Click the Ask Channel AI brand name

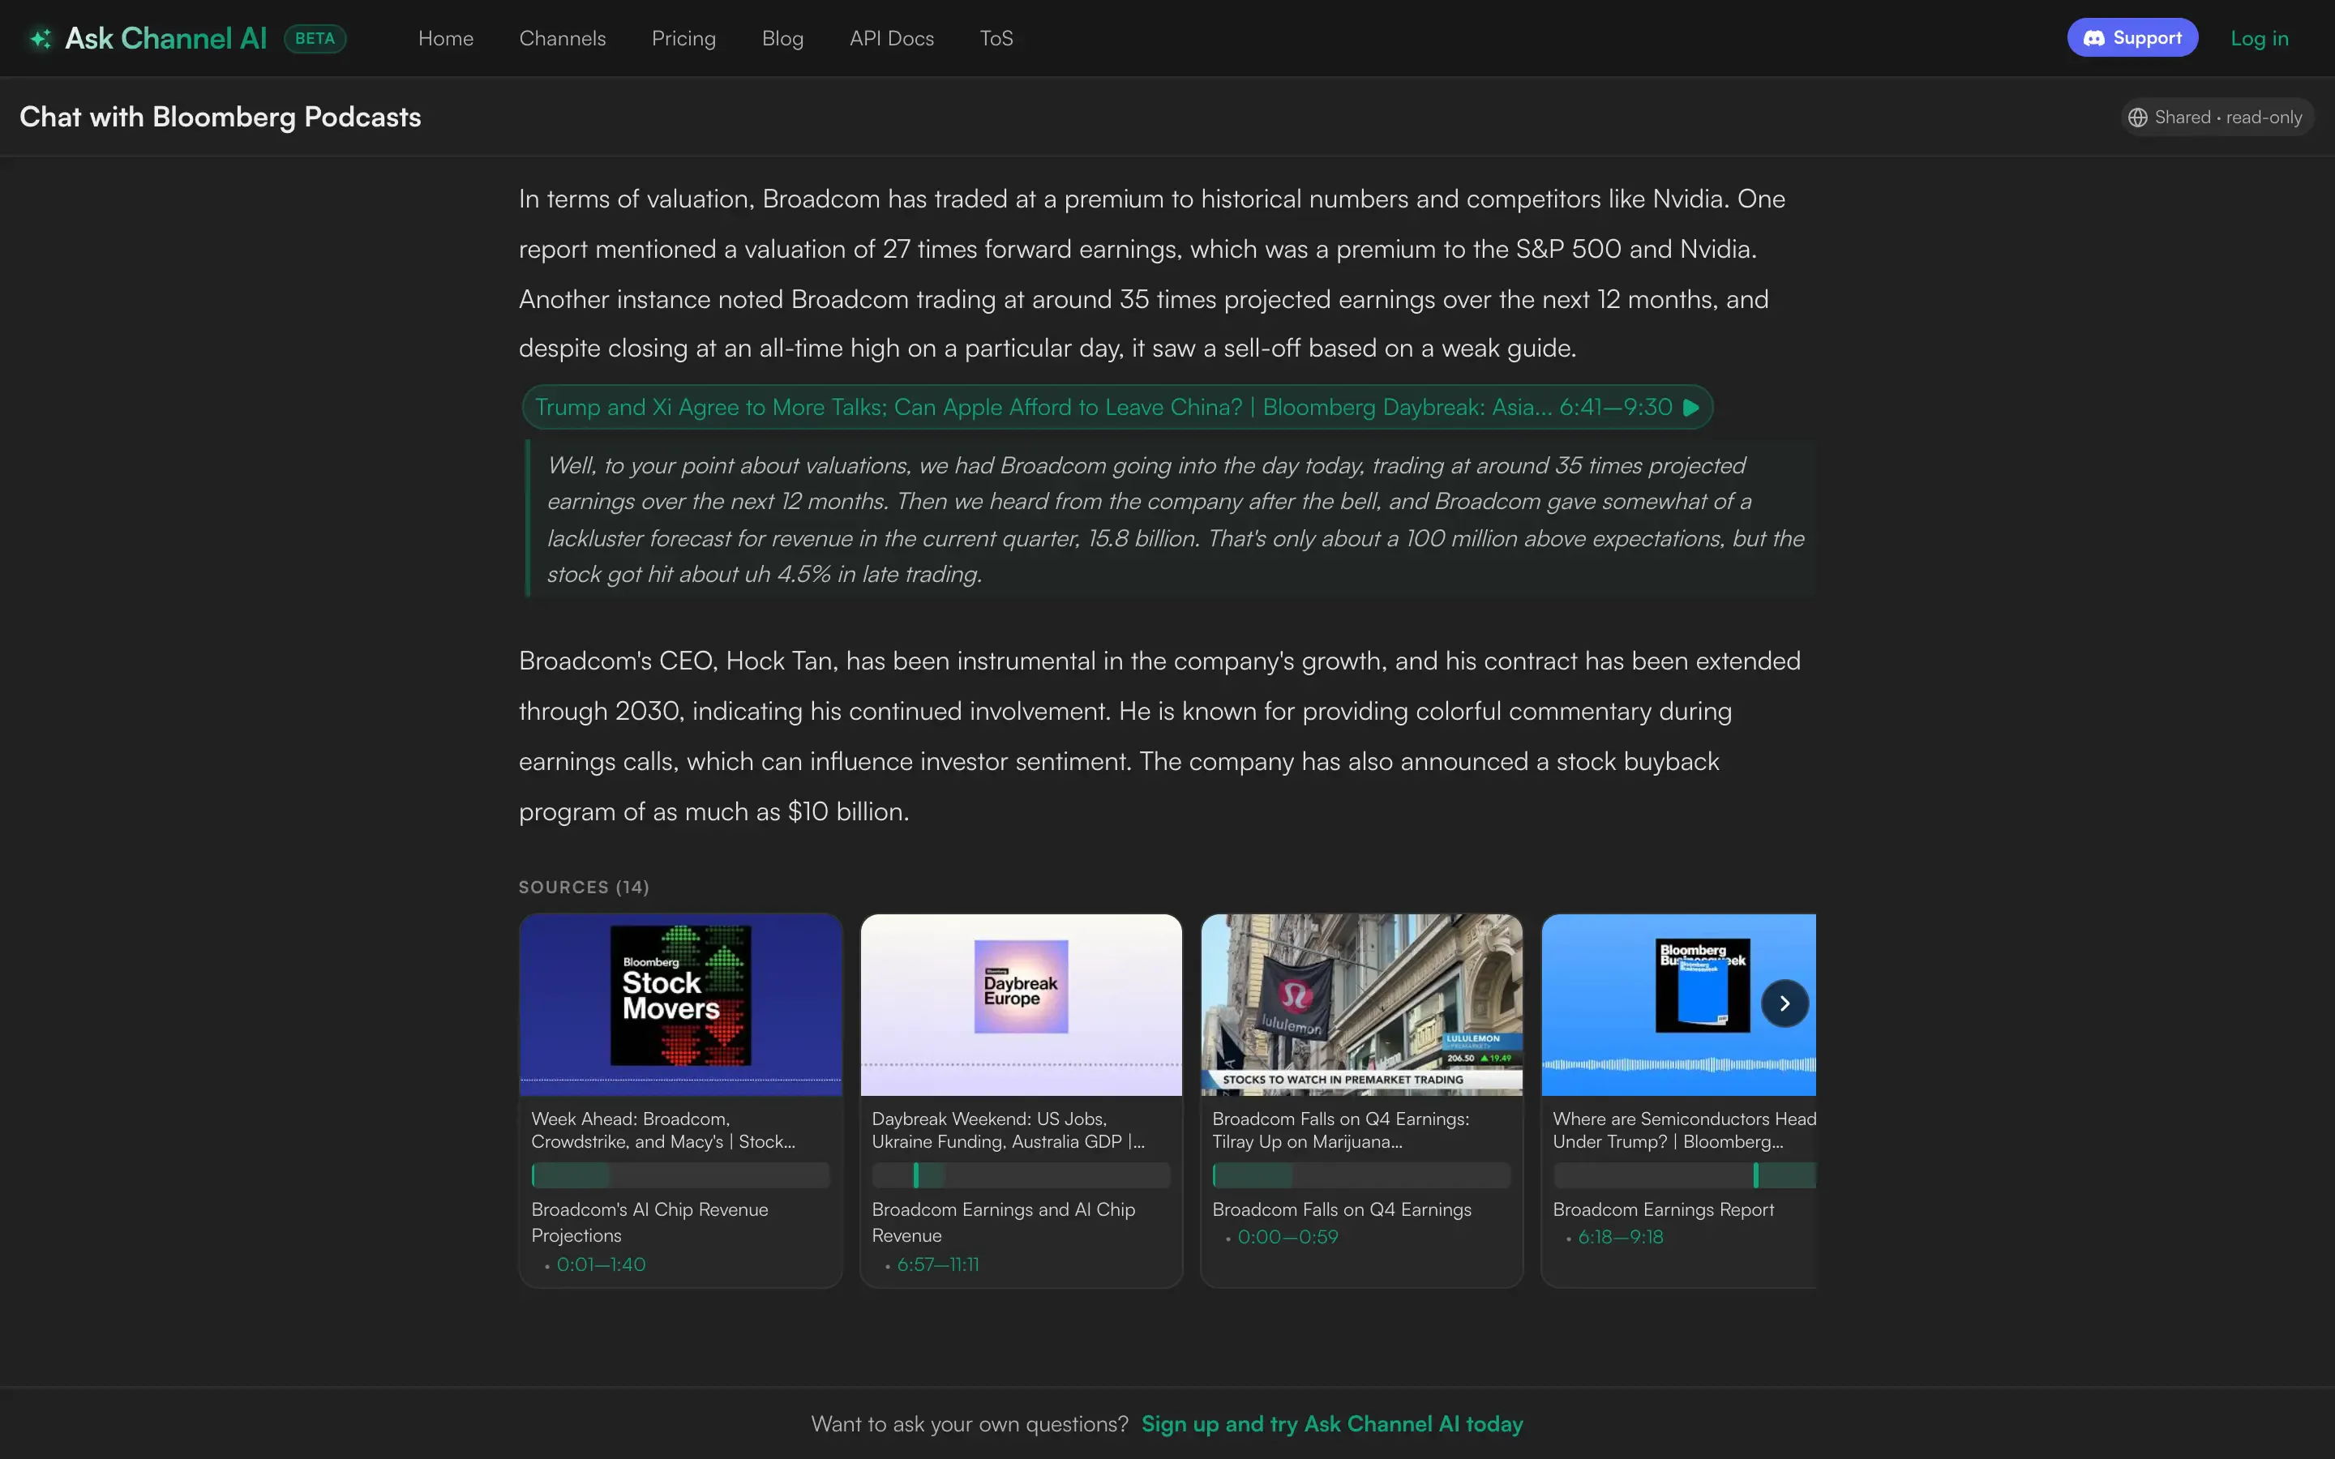click(166, 39)
